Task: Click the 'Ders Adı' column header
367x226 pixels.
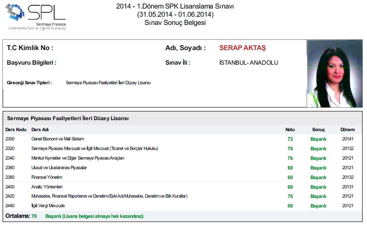Action: [x=40, y=129]
